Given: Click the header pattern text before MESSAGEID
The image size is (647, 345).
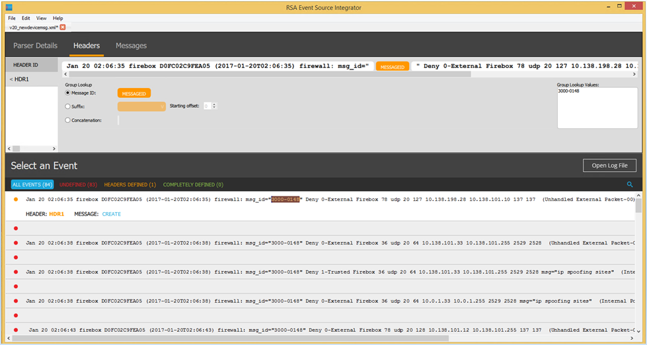Looking at the screenshot, I should click(217, 66).
